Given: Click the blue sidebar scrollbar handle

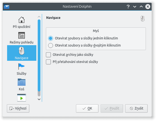Looking at the screenshot, I should 39,55.
